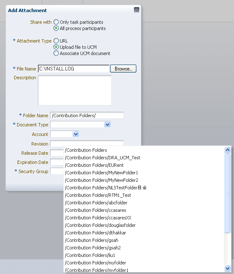Select /Contribution Folders/douglasfolder suggestion
Screen dimensions: 234x274
pyautogui.click(x=144, y=225)
